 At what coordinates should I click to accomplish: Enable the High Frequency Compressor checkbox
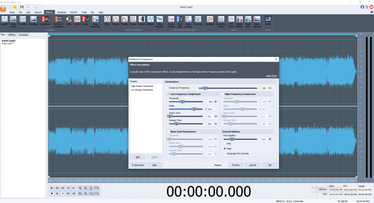coord(223,94)
